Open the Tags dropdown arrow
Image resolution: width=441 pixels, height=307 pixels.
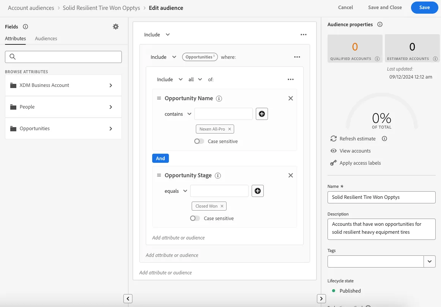430,261
